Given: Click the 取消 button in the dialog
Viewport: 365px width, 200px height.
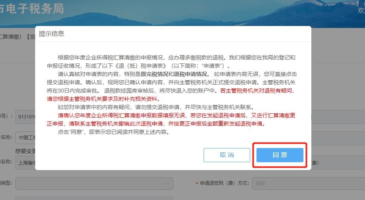Looking at the screenshot, I should (227, 155).
